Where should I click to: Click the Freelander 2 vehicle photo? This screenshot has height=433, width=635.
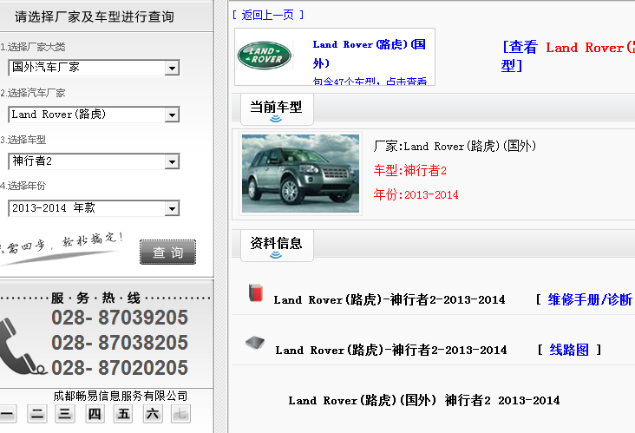pos(300,174)
